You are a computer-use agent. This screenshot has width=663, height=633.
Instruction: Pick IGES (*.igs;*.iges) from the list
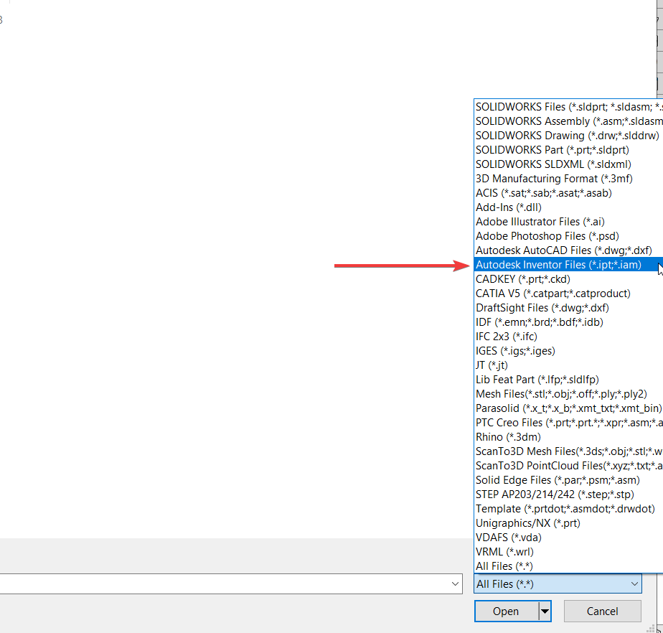click(515, 351)
